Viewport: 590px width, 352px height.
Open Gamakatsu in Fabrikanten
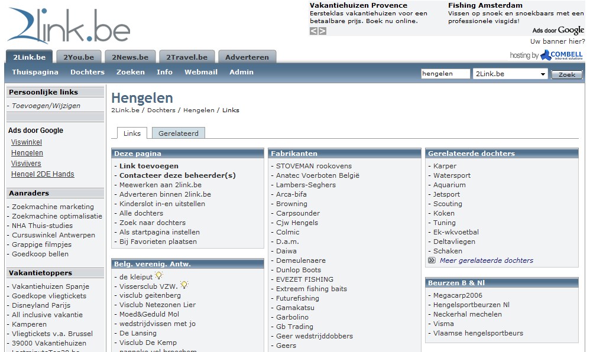295,308
